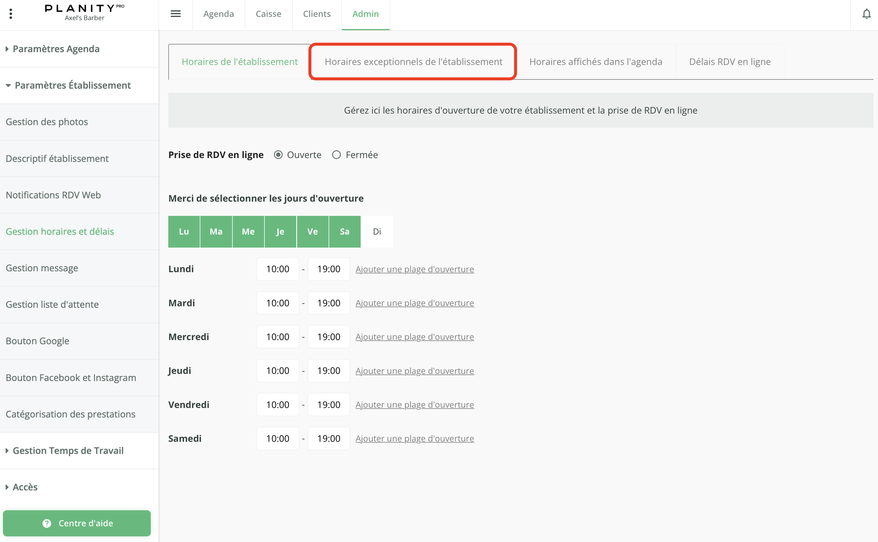The image size is (878, 542).
Task: Select the Fermée radio option
Action: pyautogui.click(x=336, y=155)
